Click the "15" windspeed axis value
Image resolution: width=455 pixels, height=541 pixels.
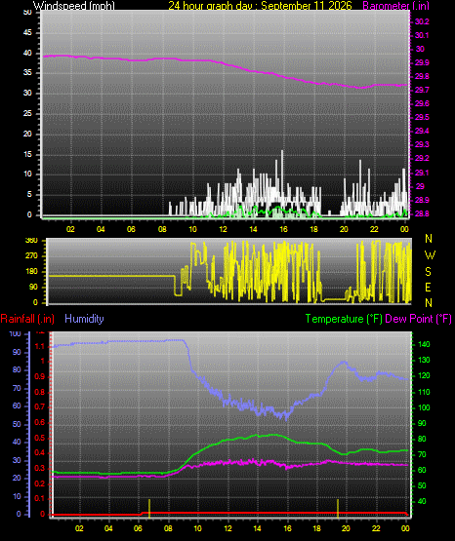[x=27, y=154]
